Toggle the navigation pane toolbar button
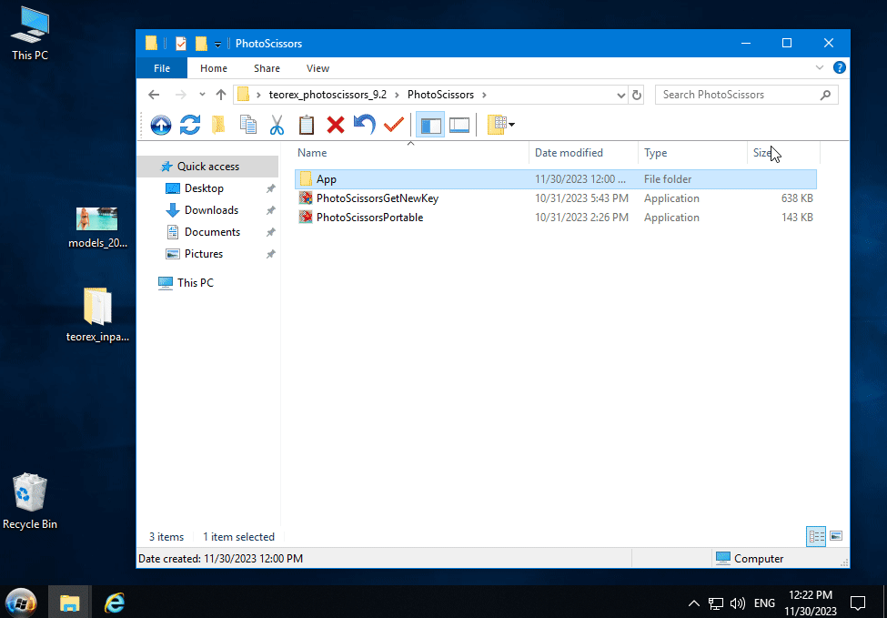The height and width of the screenshot is (618, 887). tap(430, 125)
